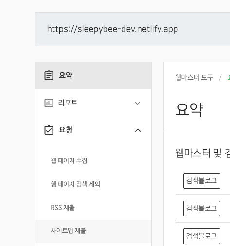Image resolution: width=230 pixels, height=246 pixels.
Task: Open the RSS 제출 page
Action: point(63,208)
